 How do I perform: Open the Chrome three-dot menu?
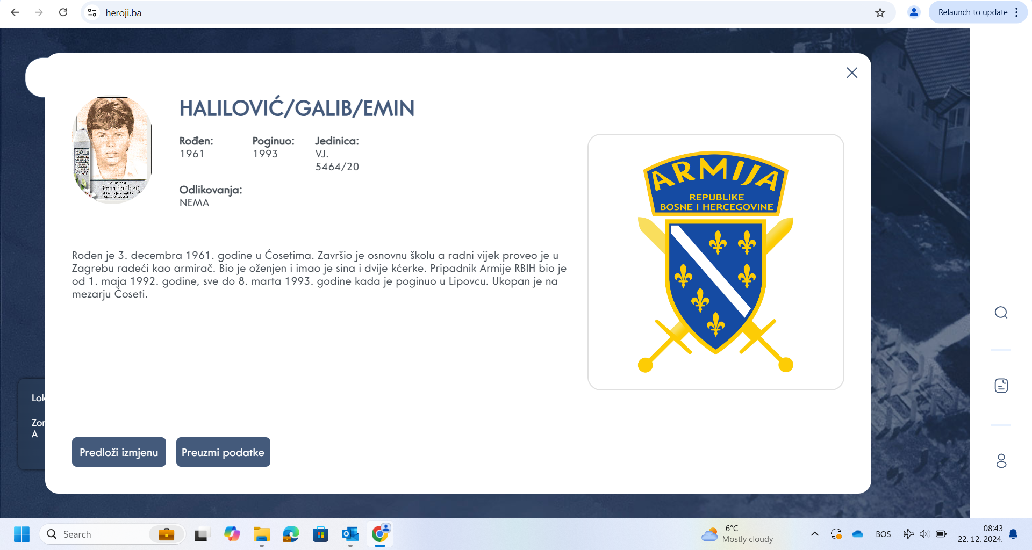[x=1017, y=12]
